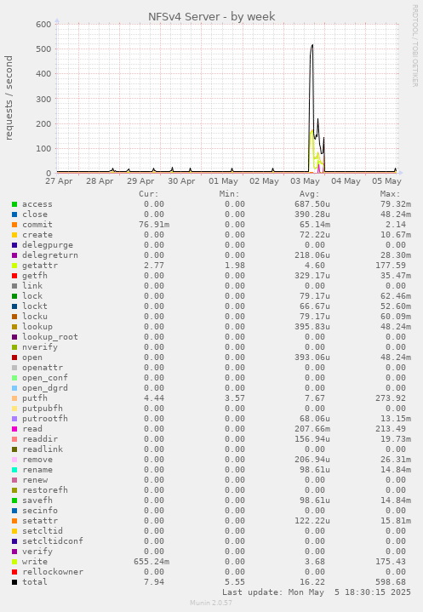The width and height of the screenshot is (423, 612).
Task: Click the getattr legend color swatch
Action: 14,266
